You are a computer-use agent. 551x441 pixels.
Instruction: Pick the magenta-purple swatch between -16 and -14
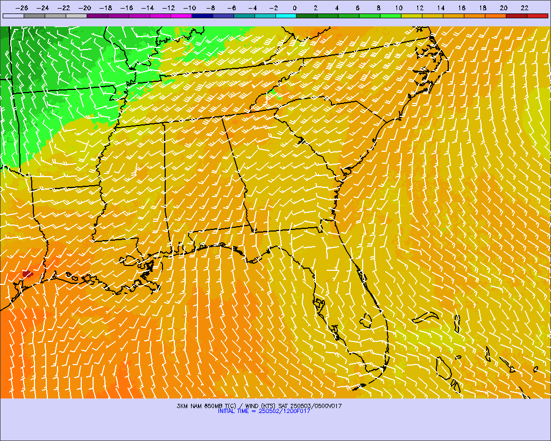[139, 16]
